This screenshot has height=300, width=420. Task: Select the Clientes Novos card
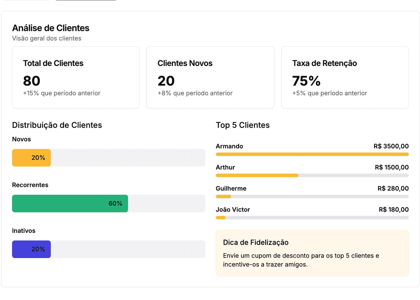tap(210, 77)
